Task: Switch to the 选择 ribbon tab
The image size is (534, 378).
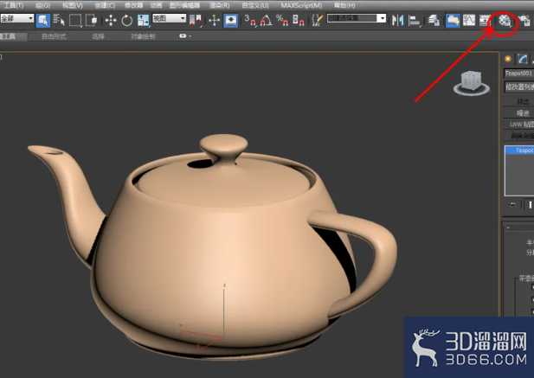Action: pyautogui.click(x=98, y=36)
